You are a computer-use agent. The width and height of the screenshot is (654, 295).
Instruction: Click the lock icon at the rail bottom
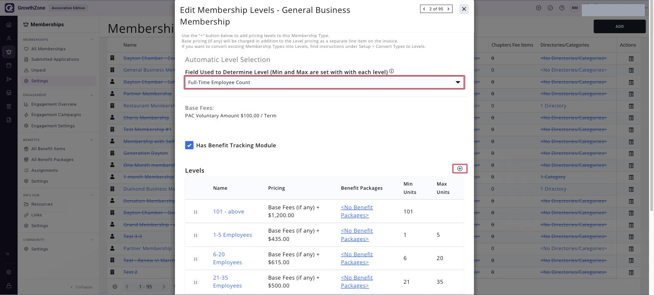9,286
